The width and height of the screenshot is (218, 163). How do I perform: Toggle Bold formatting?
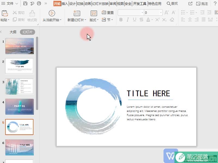point(121,20)
